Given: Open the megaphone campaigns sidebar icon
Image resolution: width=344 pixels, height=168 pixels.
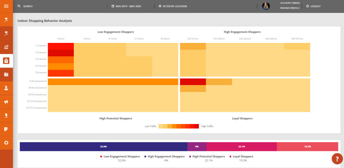Looking at the screenshot, I should [x=6, y=102].
